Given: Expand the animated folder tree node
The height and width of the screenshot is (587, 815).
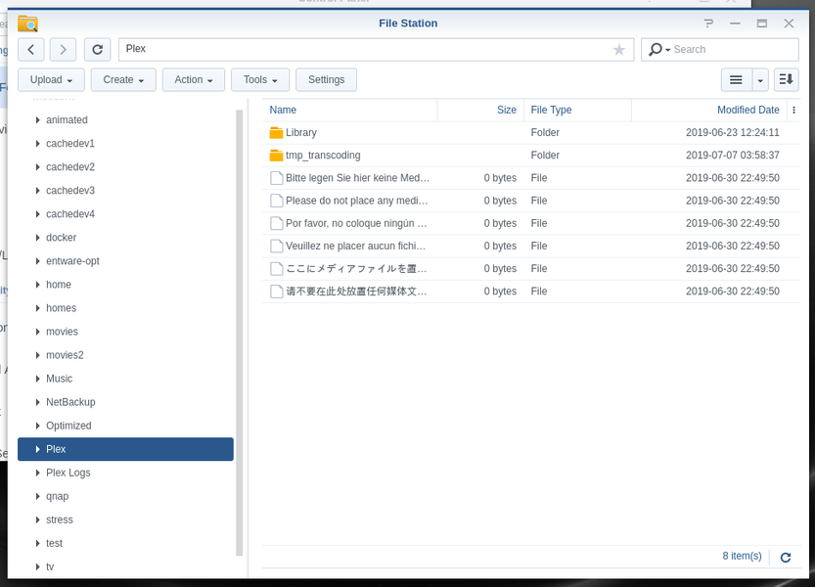Looking at the screenshot, I should 37,120.
